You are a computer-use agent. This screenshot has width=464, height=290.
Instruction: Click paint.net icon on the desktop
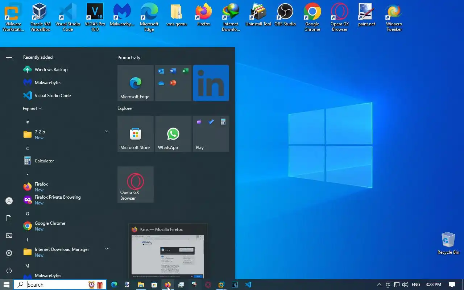pyautogui.click(x=366, y=15)
